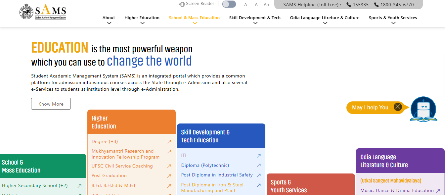This screenshot has height=195, width=445.
Task: Click purple Odia Language Literature & Culture header
Action: tap(400, 161)
